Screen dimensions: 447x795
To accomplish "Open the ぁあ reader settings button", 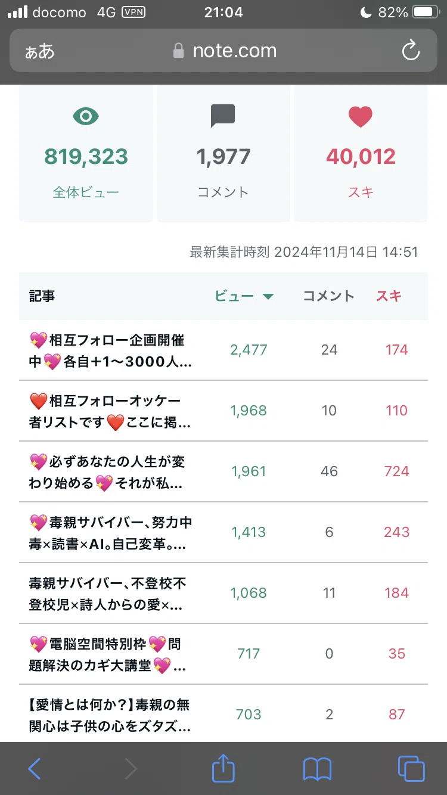I will coord(39,51).
